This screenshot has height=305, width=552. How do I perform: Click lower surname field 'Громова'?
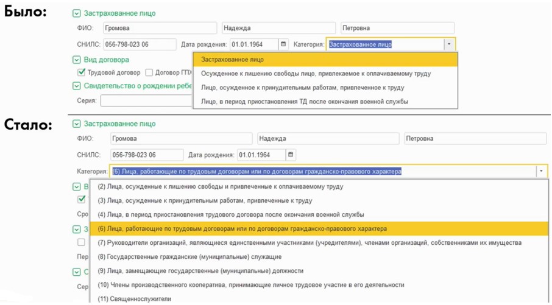[182, 138]
